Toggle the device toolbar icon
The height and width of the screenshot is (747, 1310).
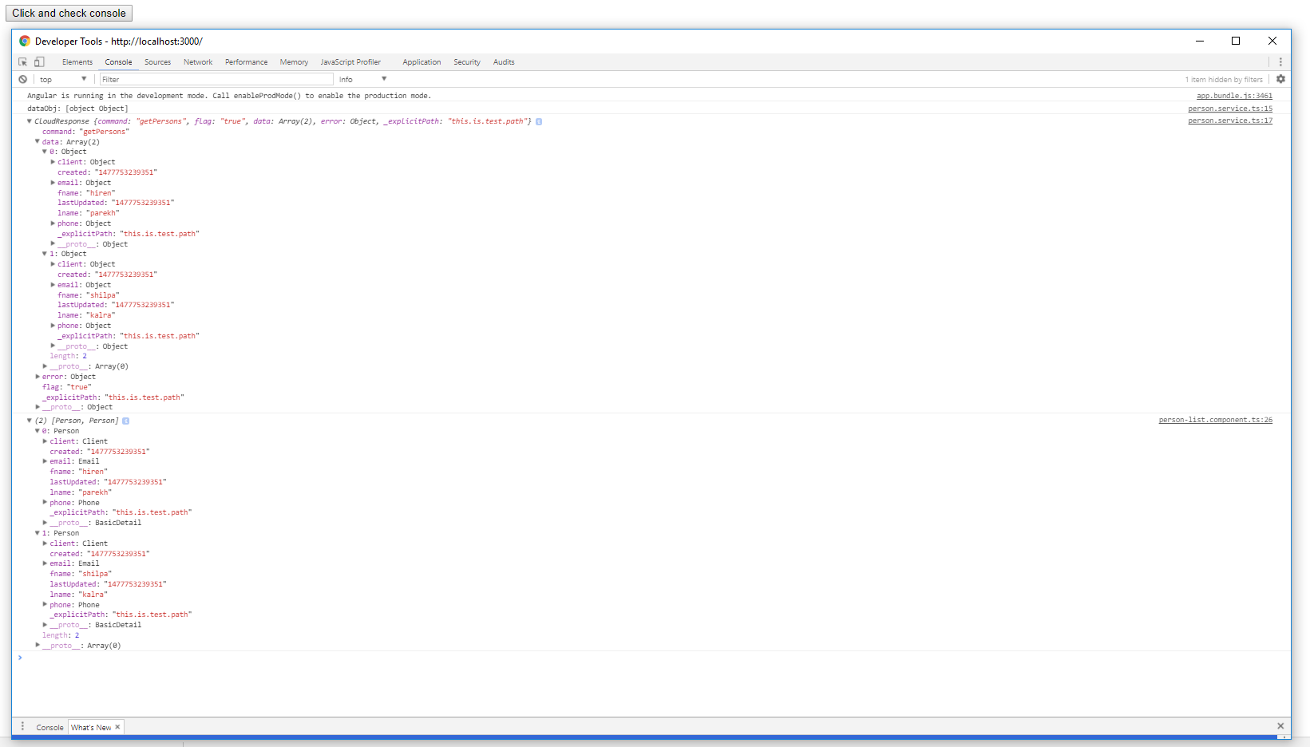38,61
